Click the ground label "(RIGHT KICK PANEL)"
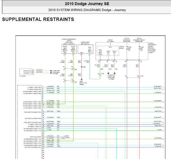171x159 pixels. click(83, 84)
